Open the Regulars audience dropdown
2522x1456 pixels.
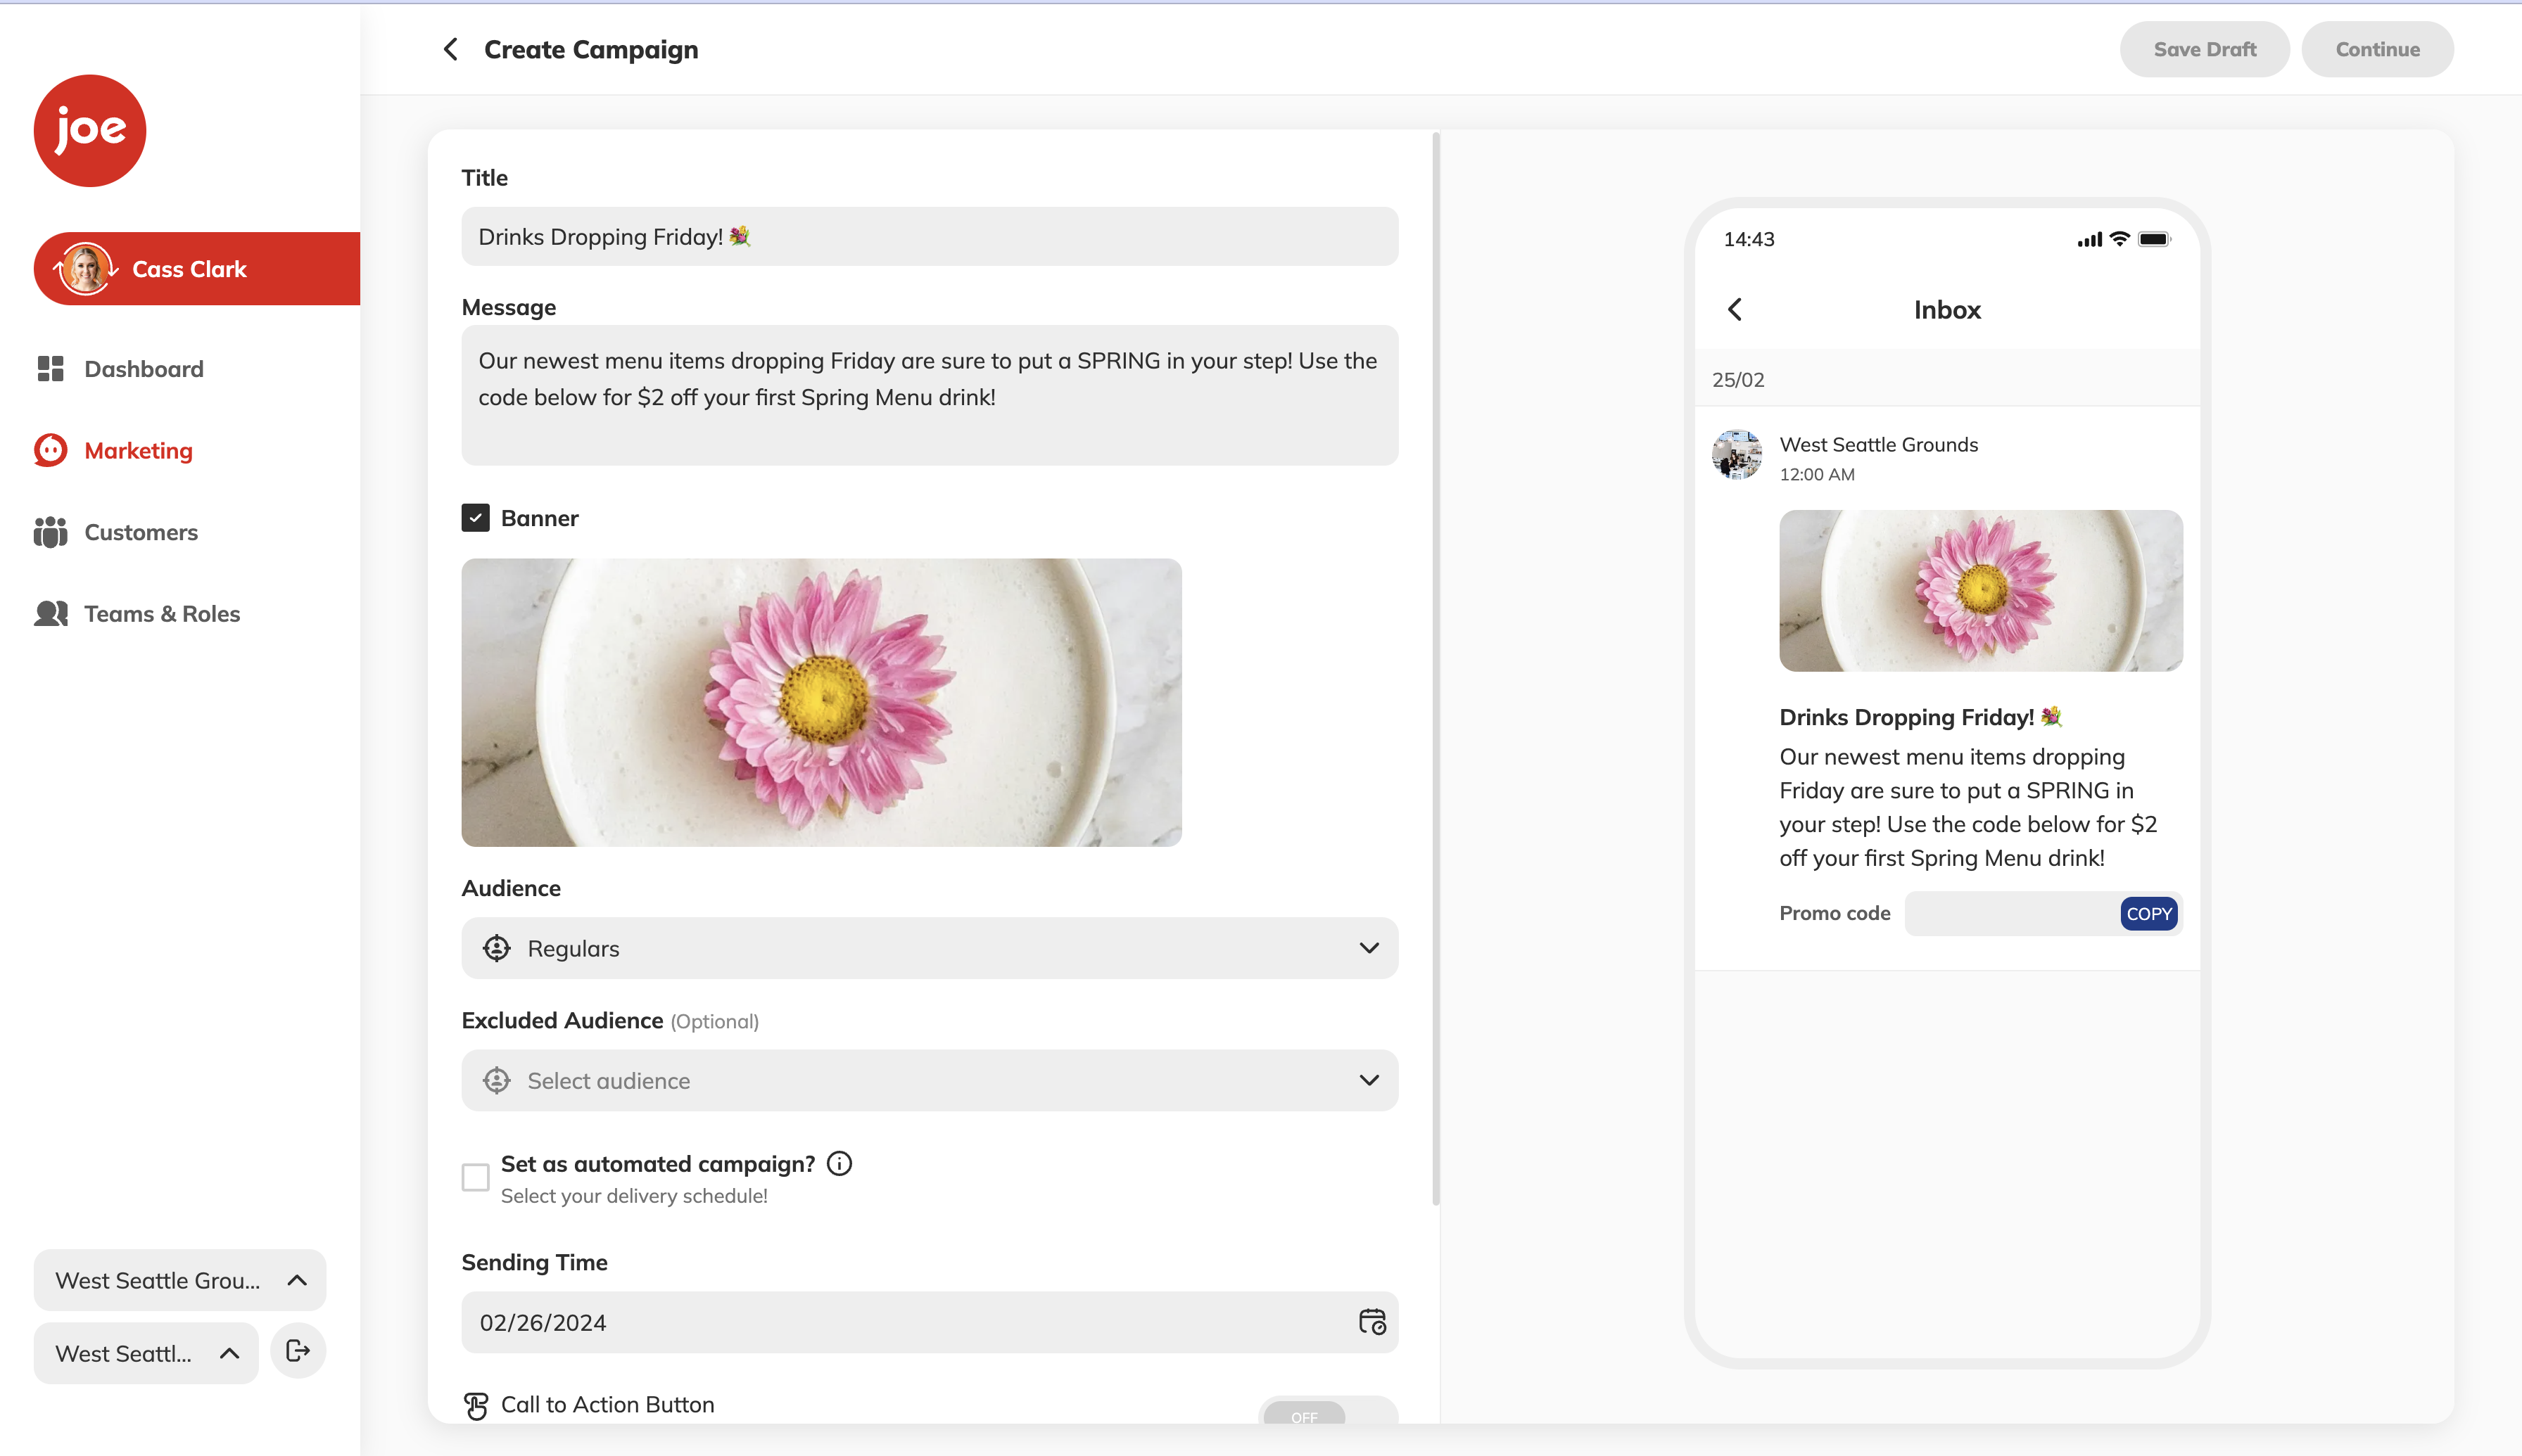930,948
